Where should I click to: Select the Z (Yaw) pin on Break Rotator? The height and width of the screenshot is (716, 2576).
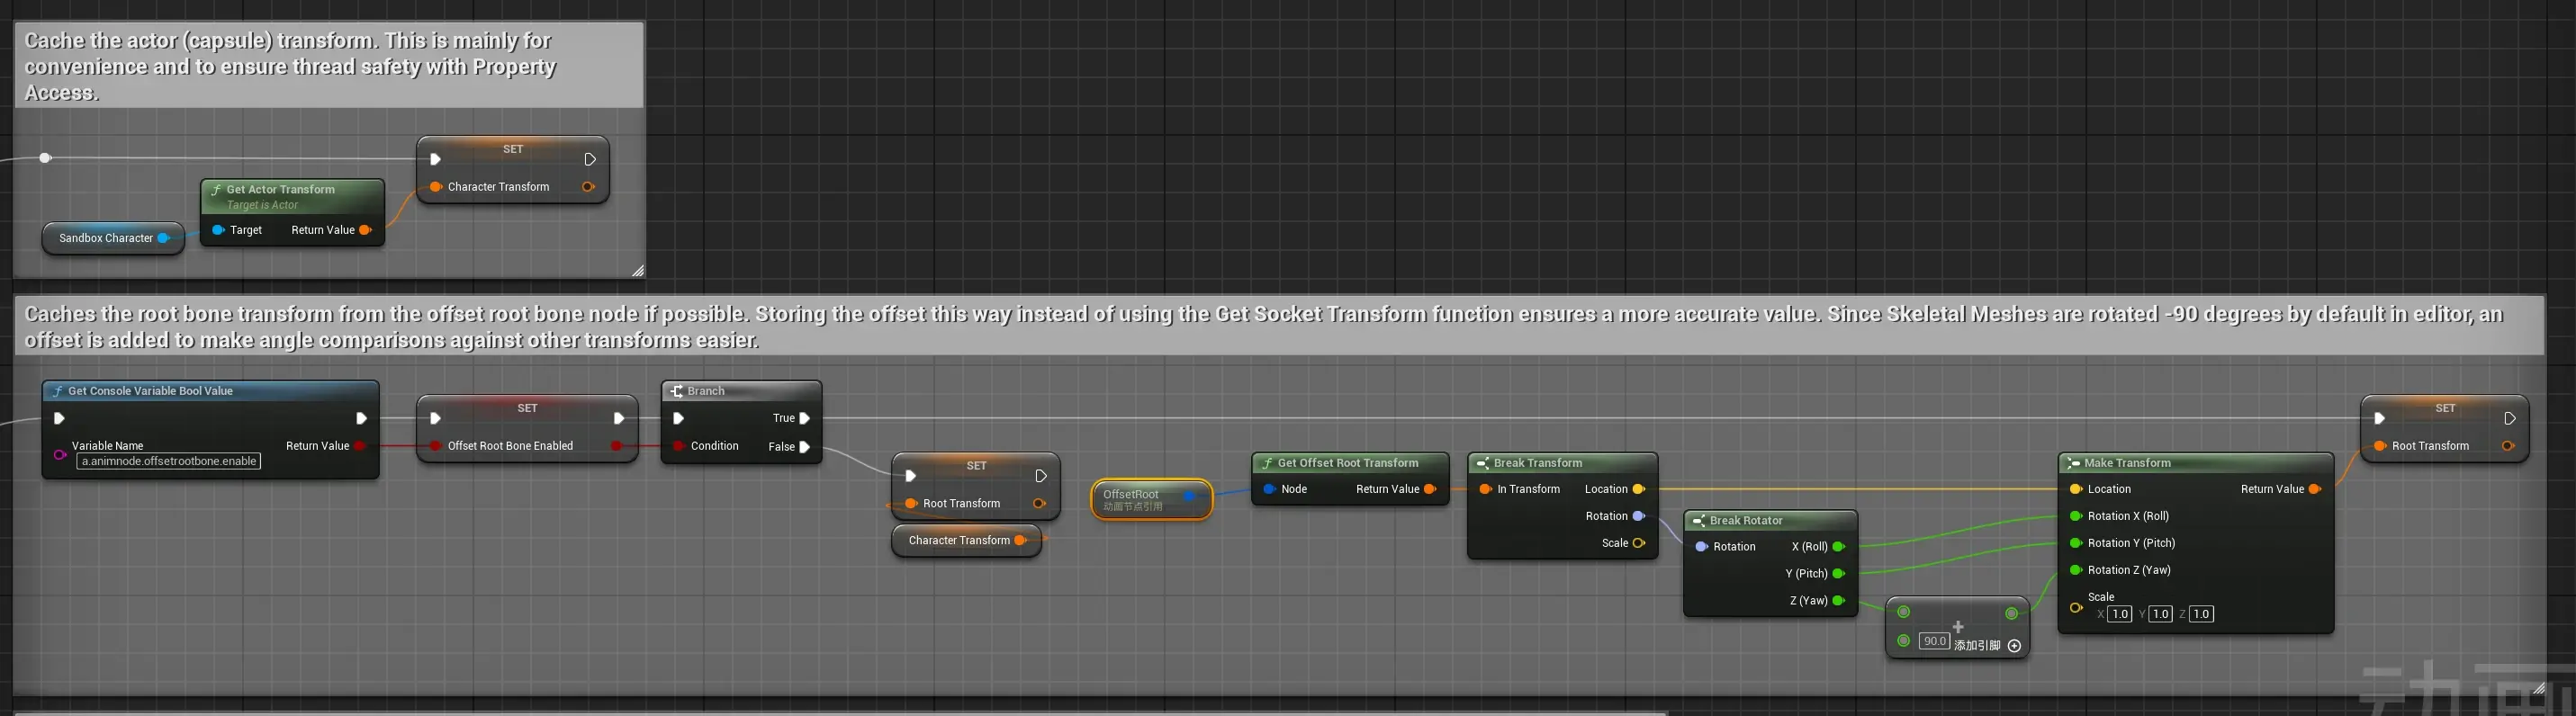(1839, 601)
